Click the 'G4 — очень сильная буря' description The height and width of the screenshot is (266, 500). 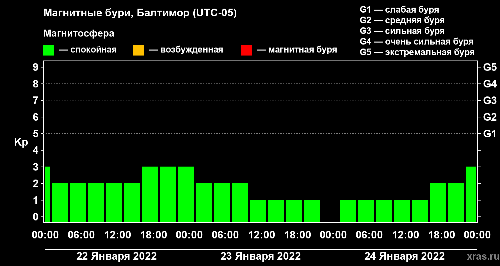[x=417, y=42]
